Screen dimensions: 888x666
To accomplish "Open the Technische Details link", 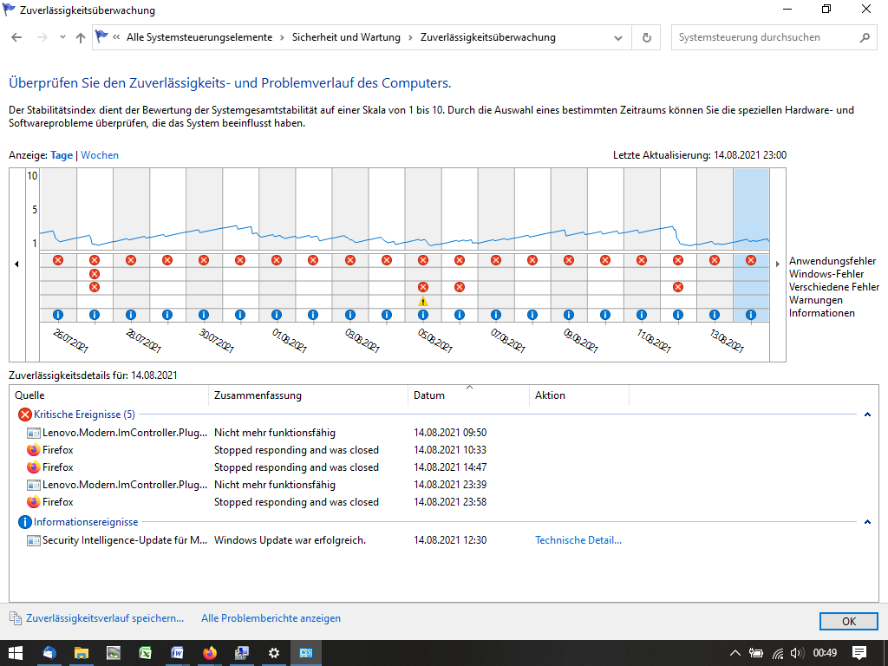I will click(578, 540).
